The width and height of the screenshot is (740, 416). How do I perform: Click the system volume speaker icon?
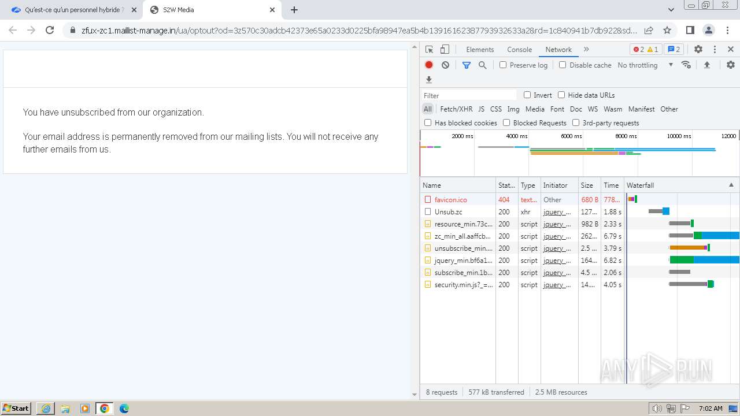coord(657,408)
